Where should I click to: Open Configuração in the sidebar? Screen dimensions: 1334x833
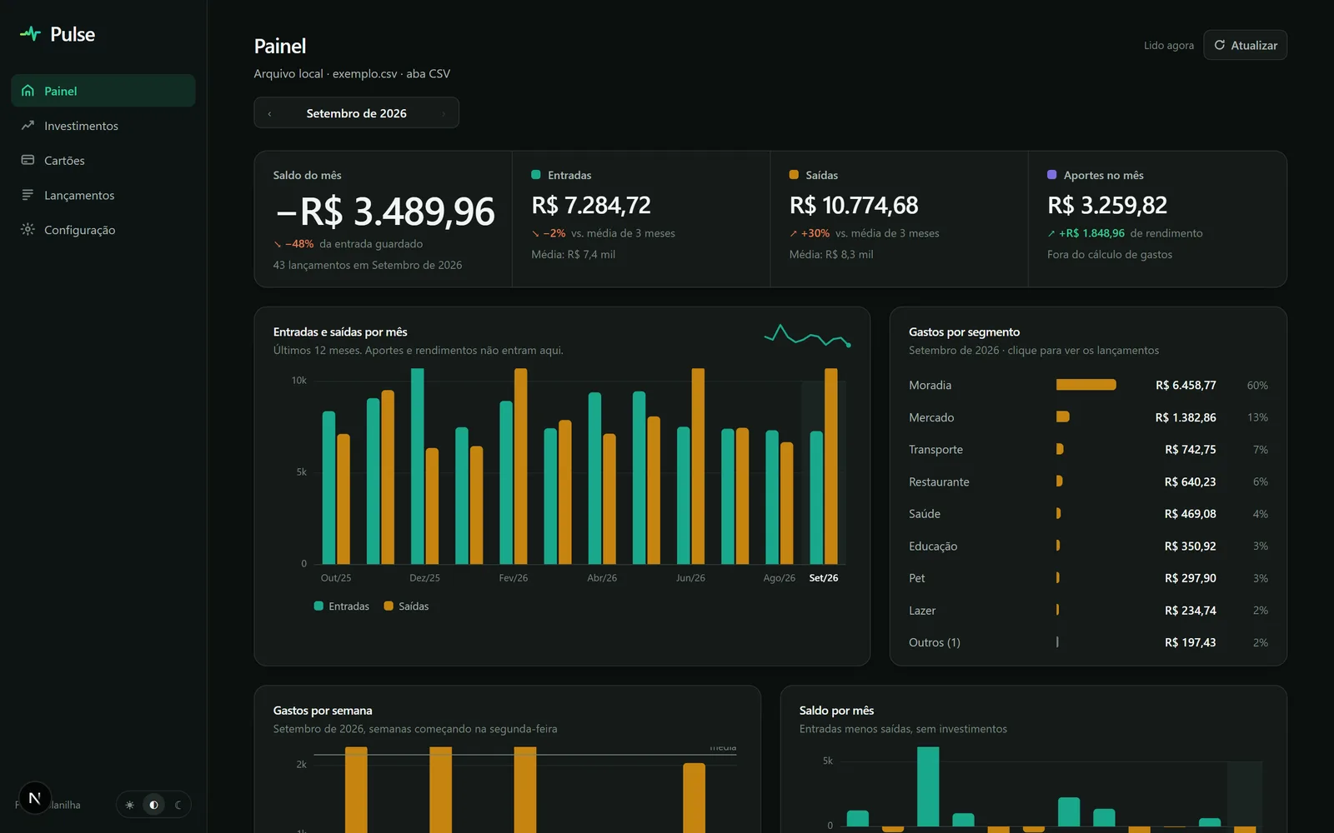tap(103, 229)
